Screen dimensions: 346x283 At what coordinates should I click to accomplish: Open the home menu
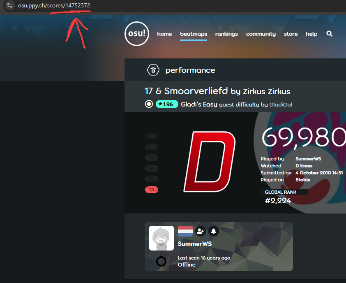pos(164,34)
